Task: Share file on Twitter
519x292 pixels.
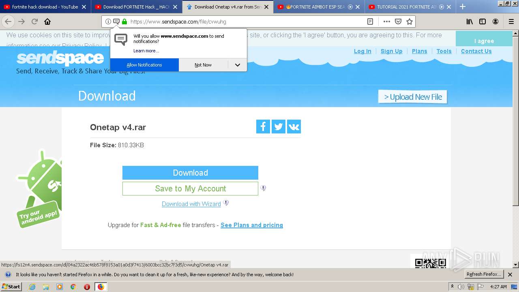Action: pos(279,127)
